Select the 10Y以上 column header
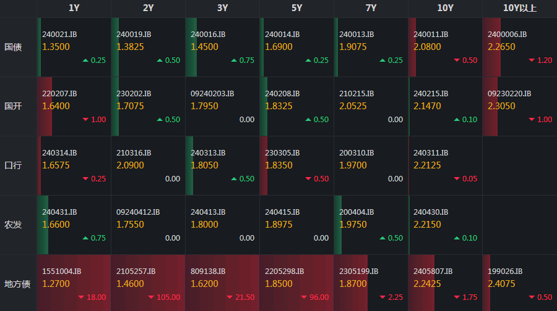 [520, 8]
